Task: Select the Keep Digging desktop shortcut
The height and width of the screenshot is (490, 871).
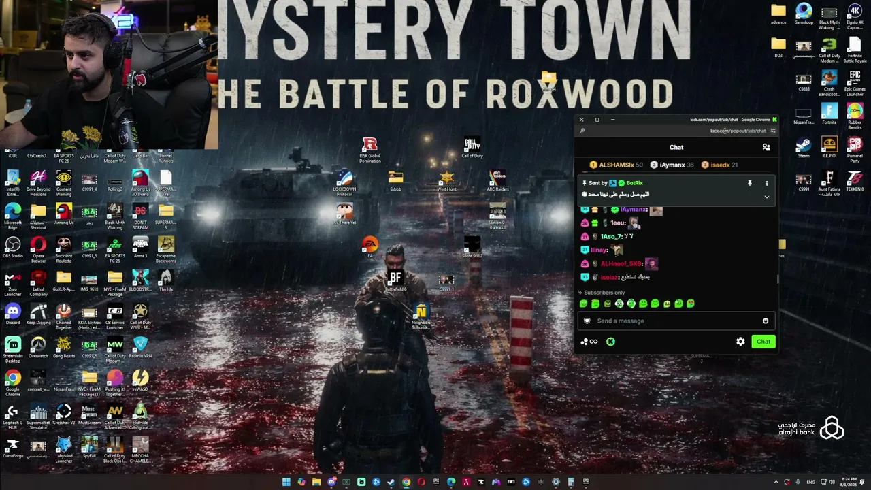Action: pos(38,314)
